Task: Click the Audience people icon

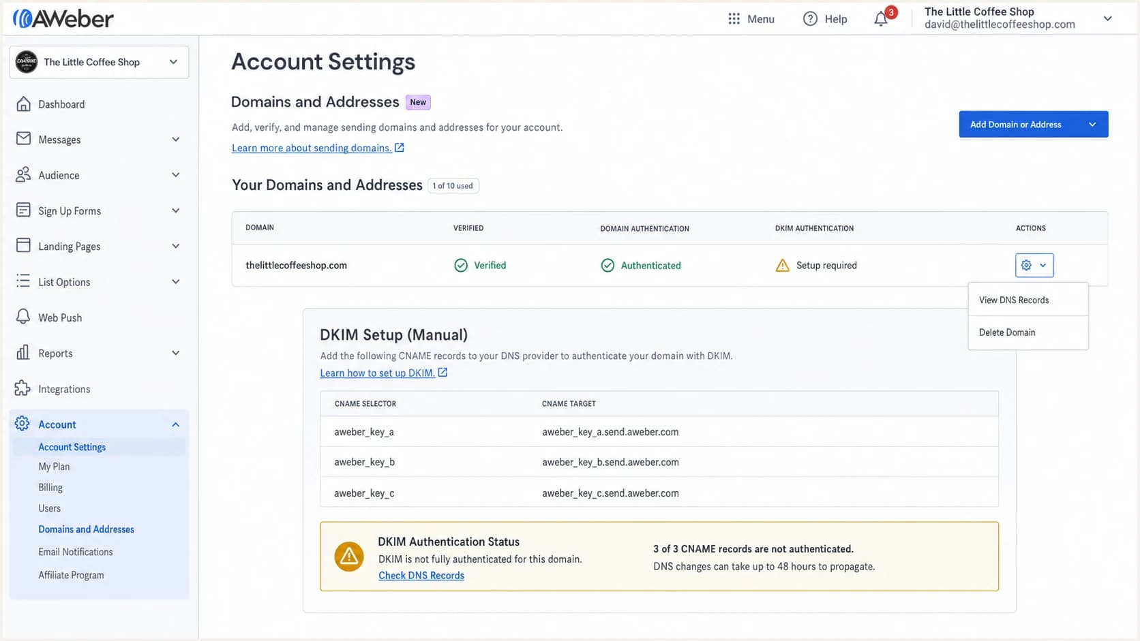Action: click(23, 174)
